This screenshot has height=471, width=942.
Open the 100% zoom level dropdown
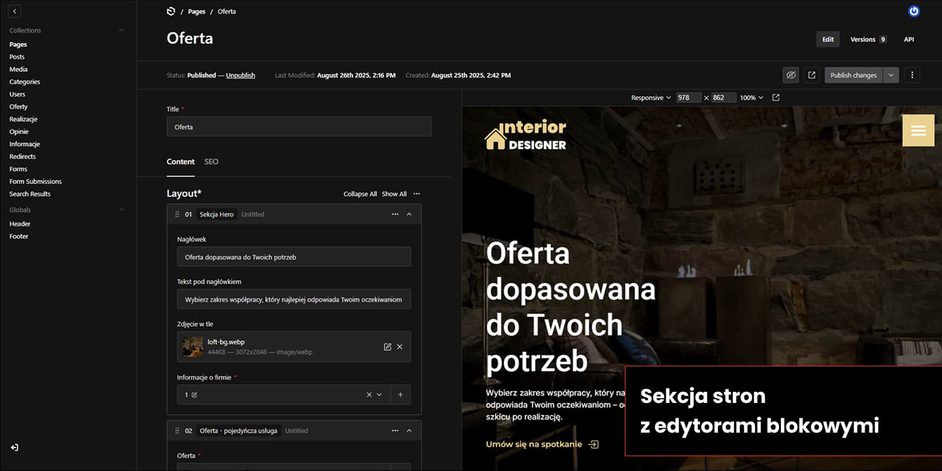(x=751, y=97)
